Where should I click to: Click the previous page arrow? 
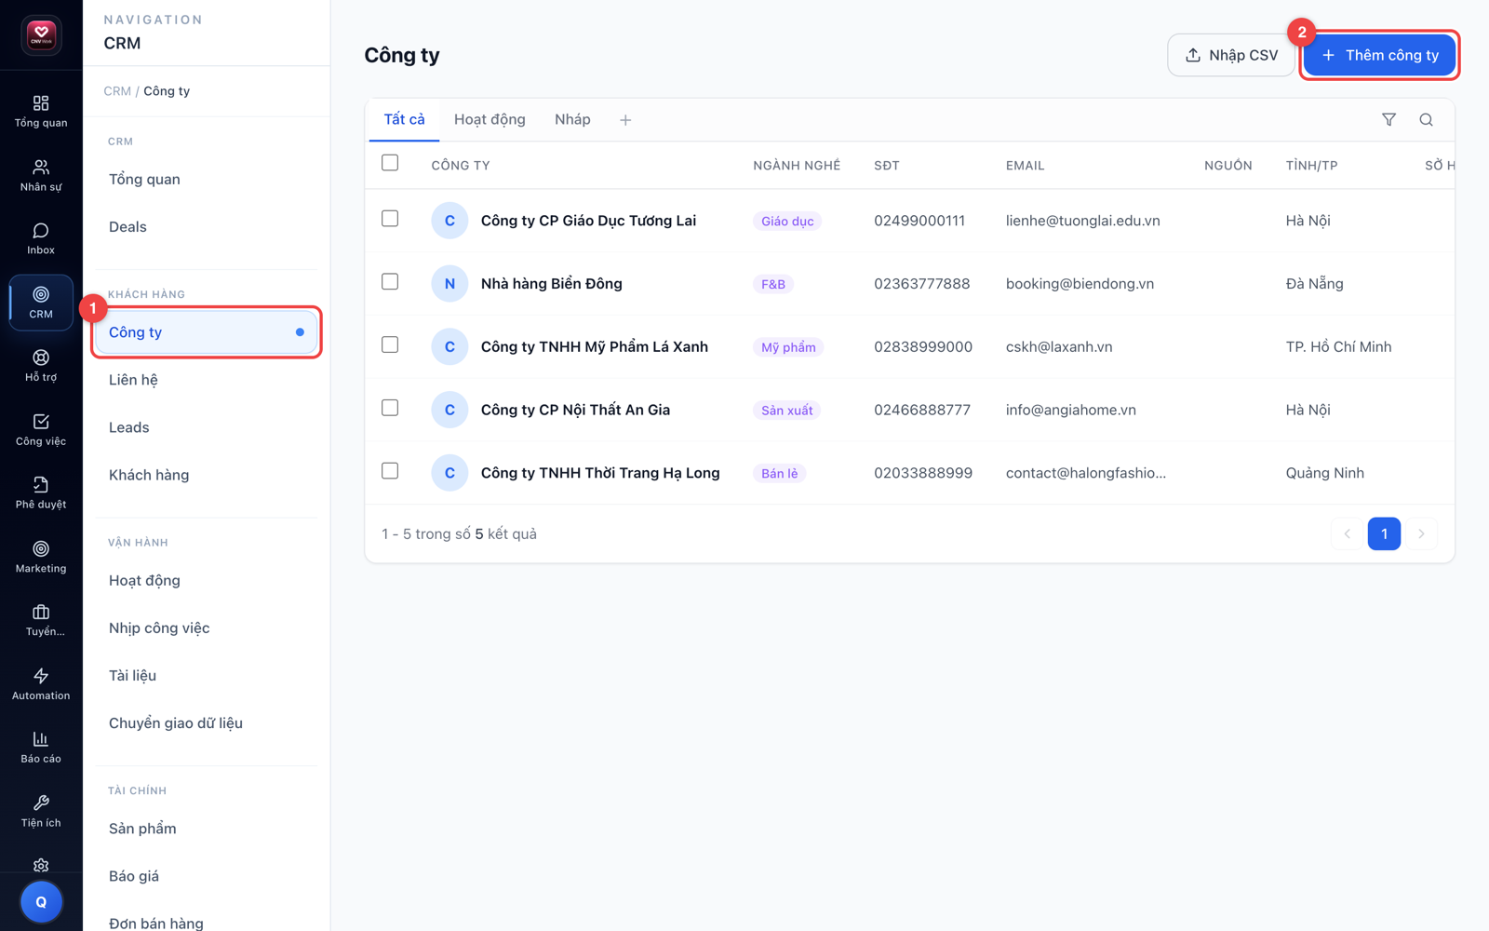click(x=1347, y=533)
